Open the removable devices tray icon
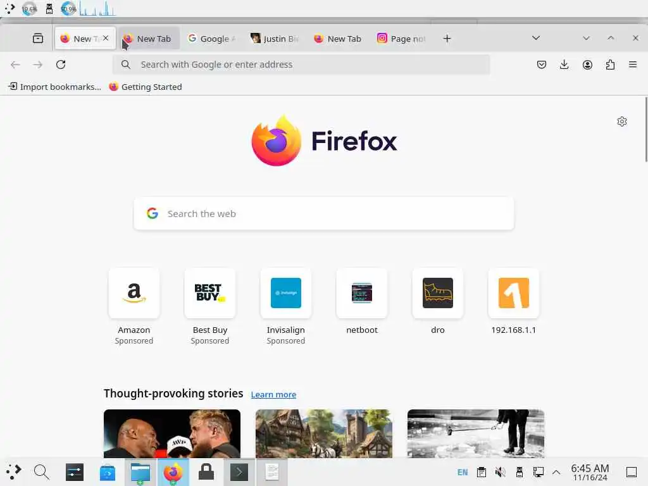Viewport: 648px width, 486px height. 519,472
